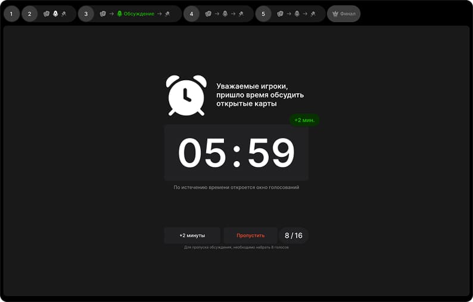
Task: Add time with the +2 минуты button
Action: point(192,235)
